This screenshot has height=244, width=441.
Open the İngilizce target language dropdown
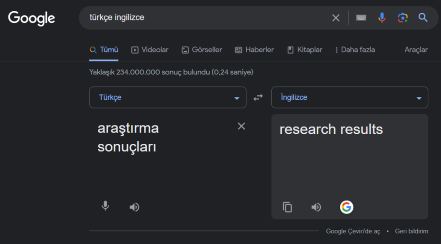click(350, 97)
